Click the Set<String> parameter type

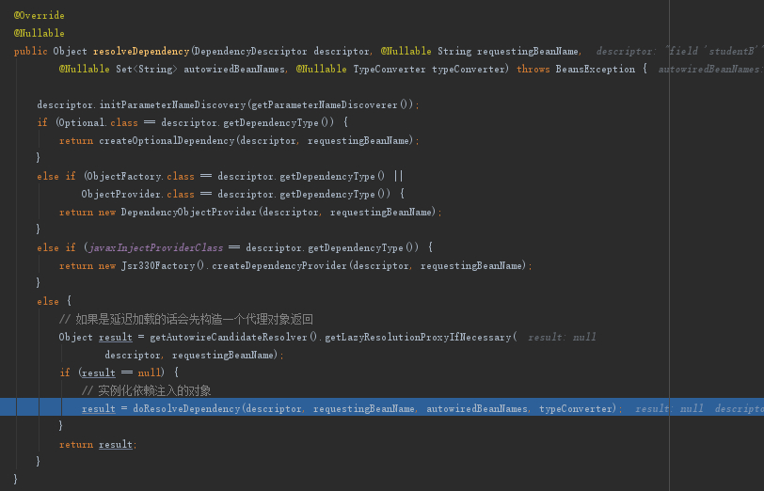click(x=147, y=70)
